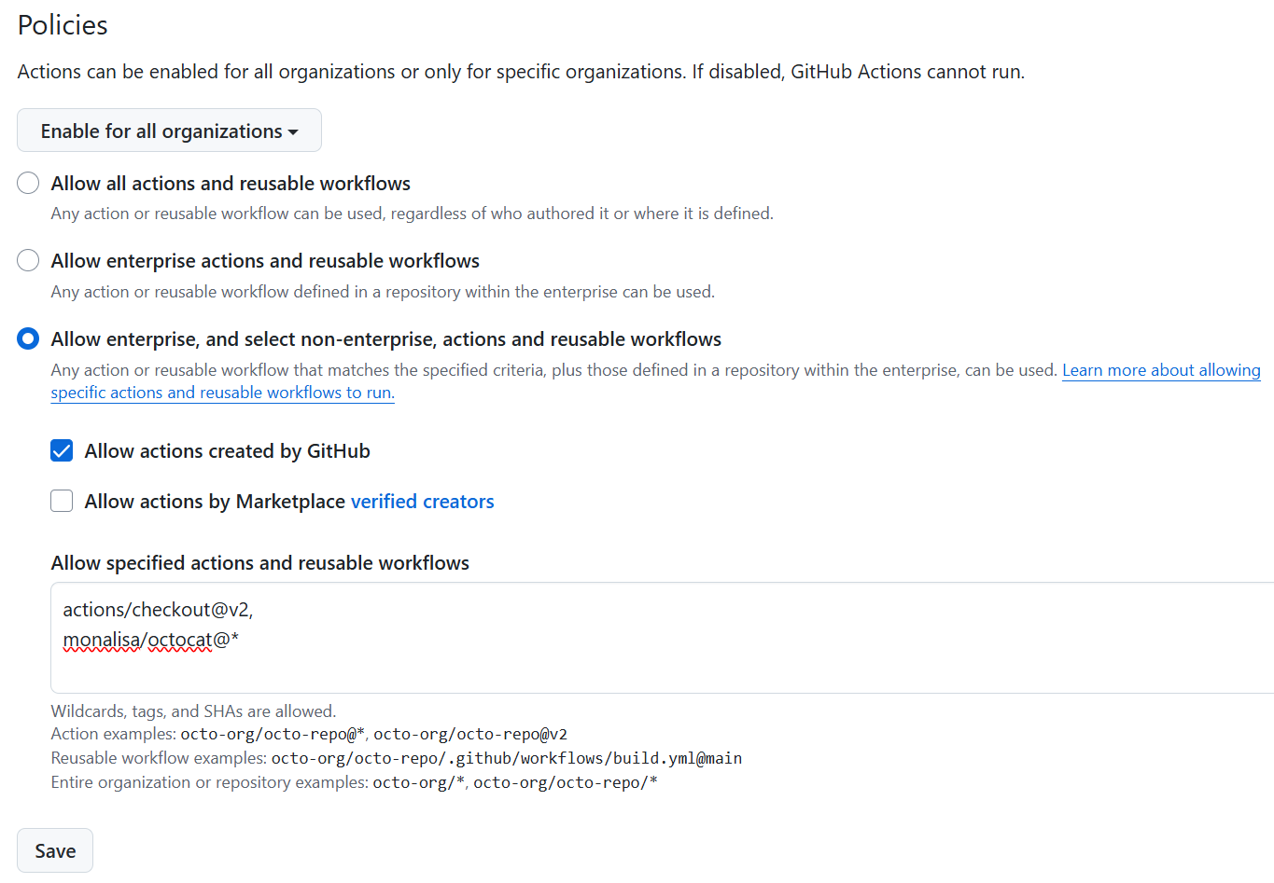The width and height of the screenshot is (1274, 883).
Task: Follow the "Learn more about allowing specific actions" link
Action: tap(1160, 370)
